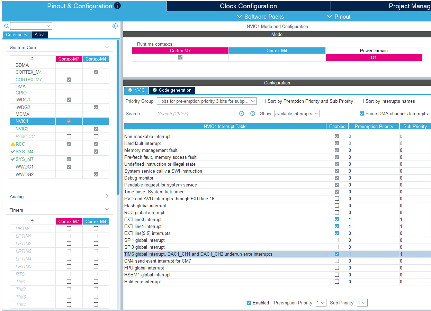Screen dimensions: 431x311
Task: Go to previous search result arrow
Action: pyautogui.click(x=242, y=113)
